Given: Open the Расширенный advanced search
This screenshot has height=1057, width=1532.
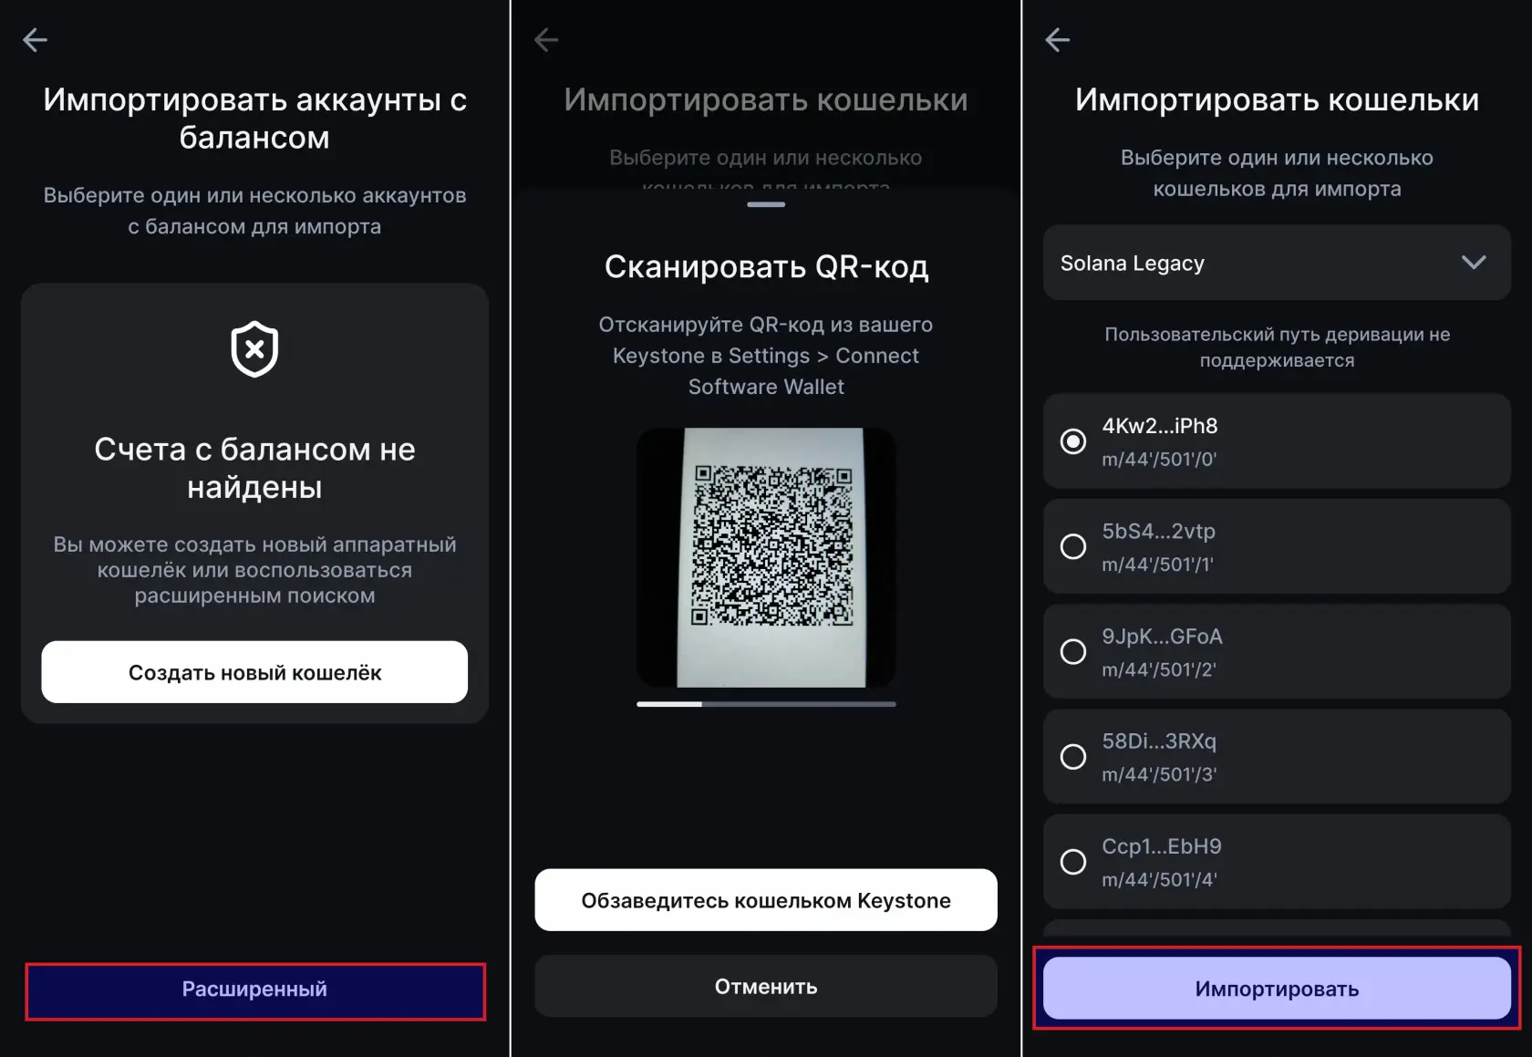Looking at the screenshot, I should point(254,990).
